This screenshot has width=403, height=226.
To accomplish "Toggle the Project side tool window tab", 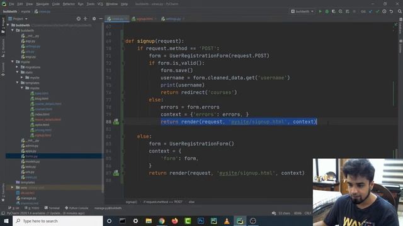I will tap(3, 24).
